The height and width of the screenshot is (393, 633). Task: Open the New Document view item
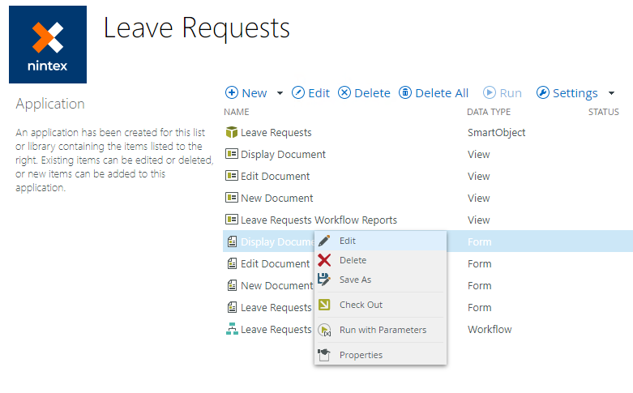tap(276, 198)
